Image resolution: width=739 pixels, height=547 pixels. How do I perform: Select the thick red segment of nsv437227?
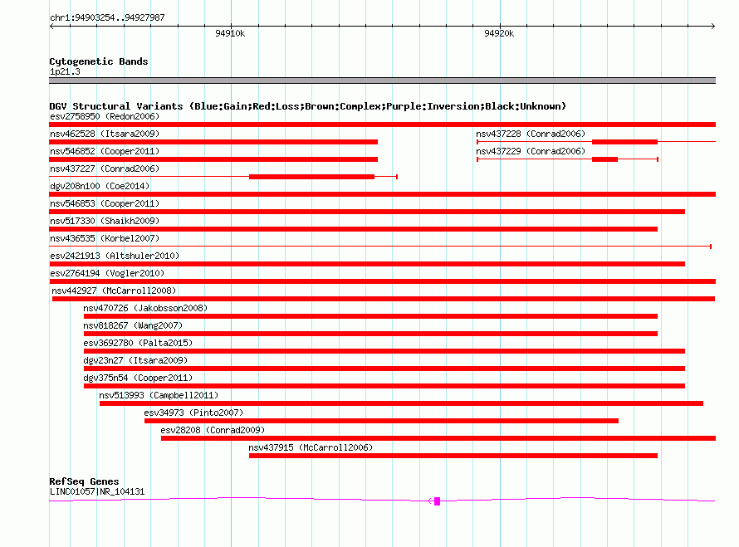311,177
